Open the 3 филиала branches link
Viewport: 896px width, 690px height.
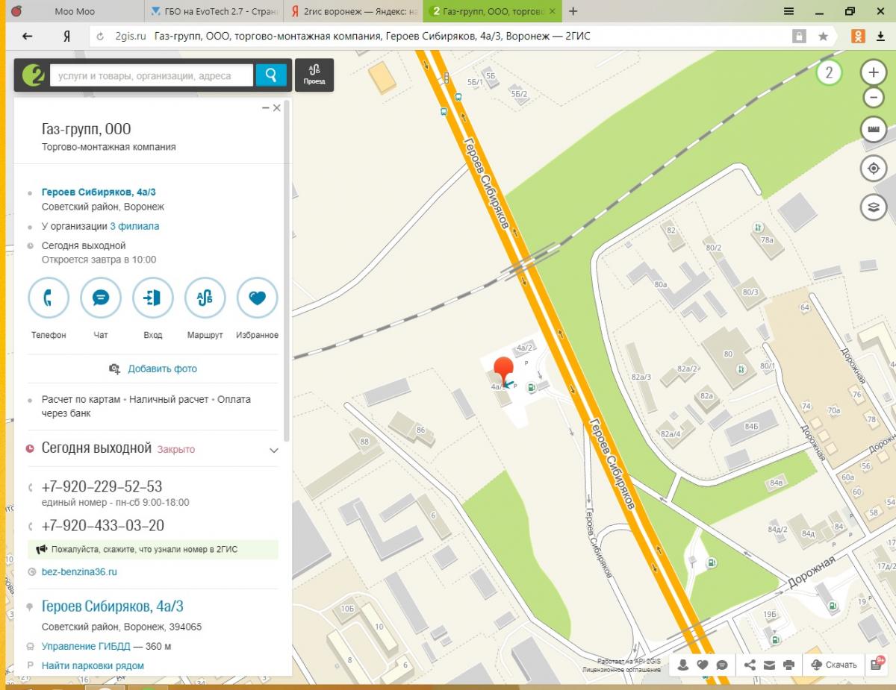tap(134, 226)
